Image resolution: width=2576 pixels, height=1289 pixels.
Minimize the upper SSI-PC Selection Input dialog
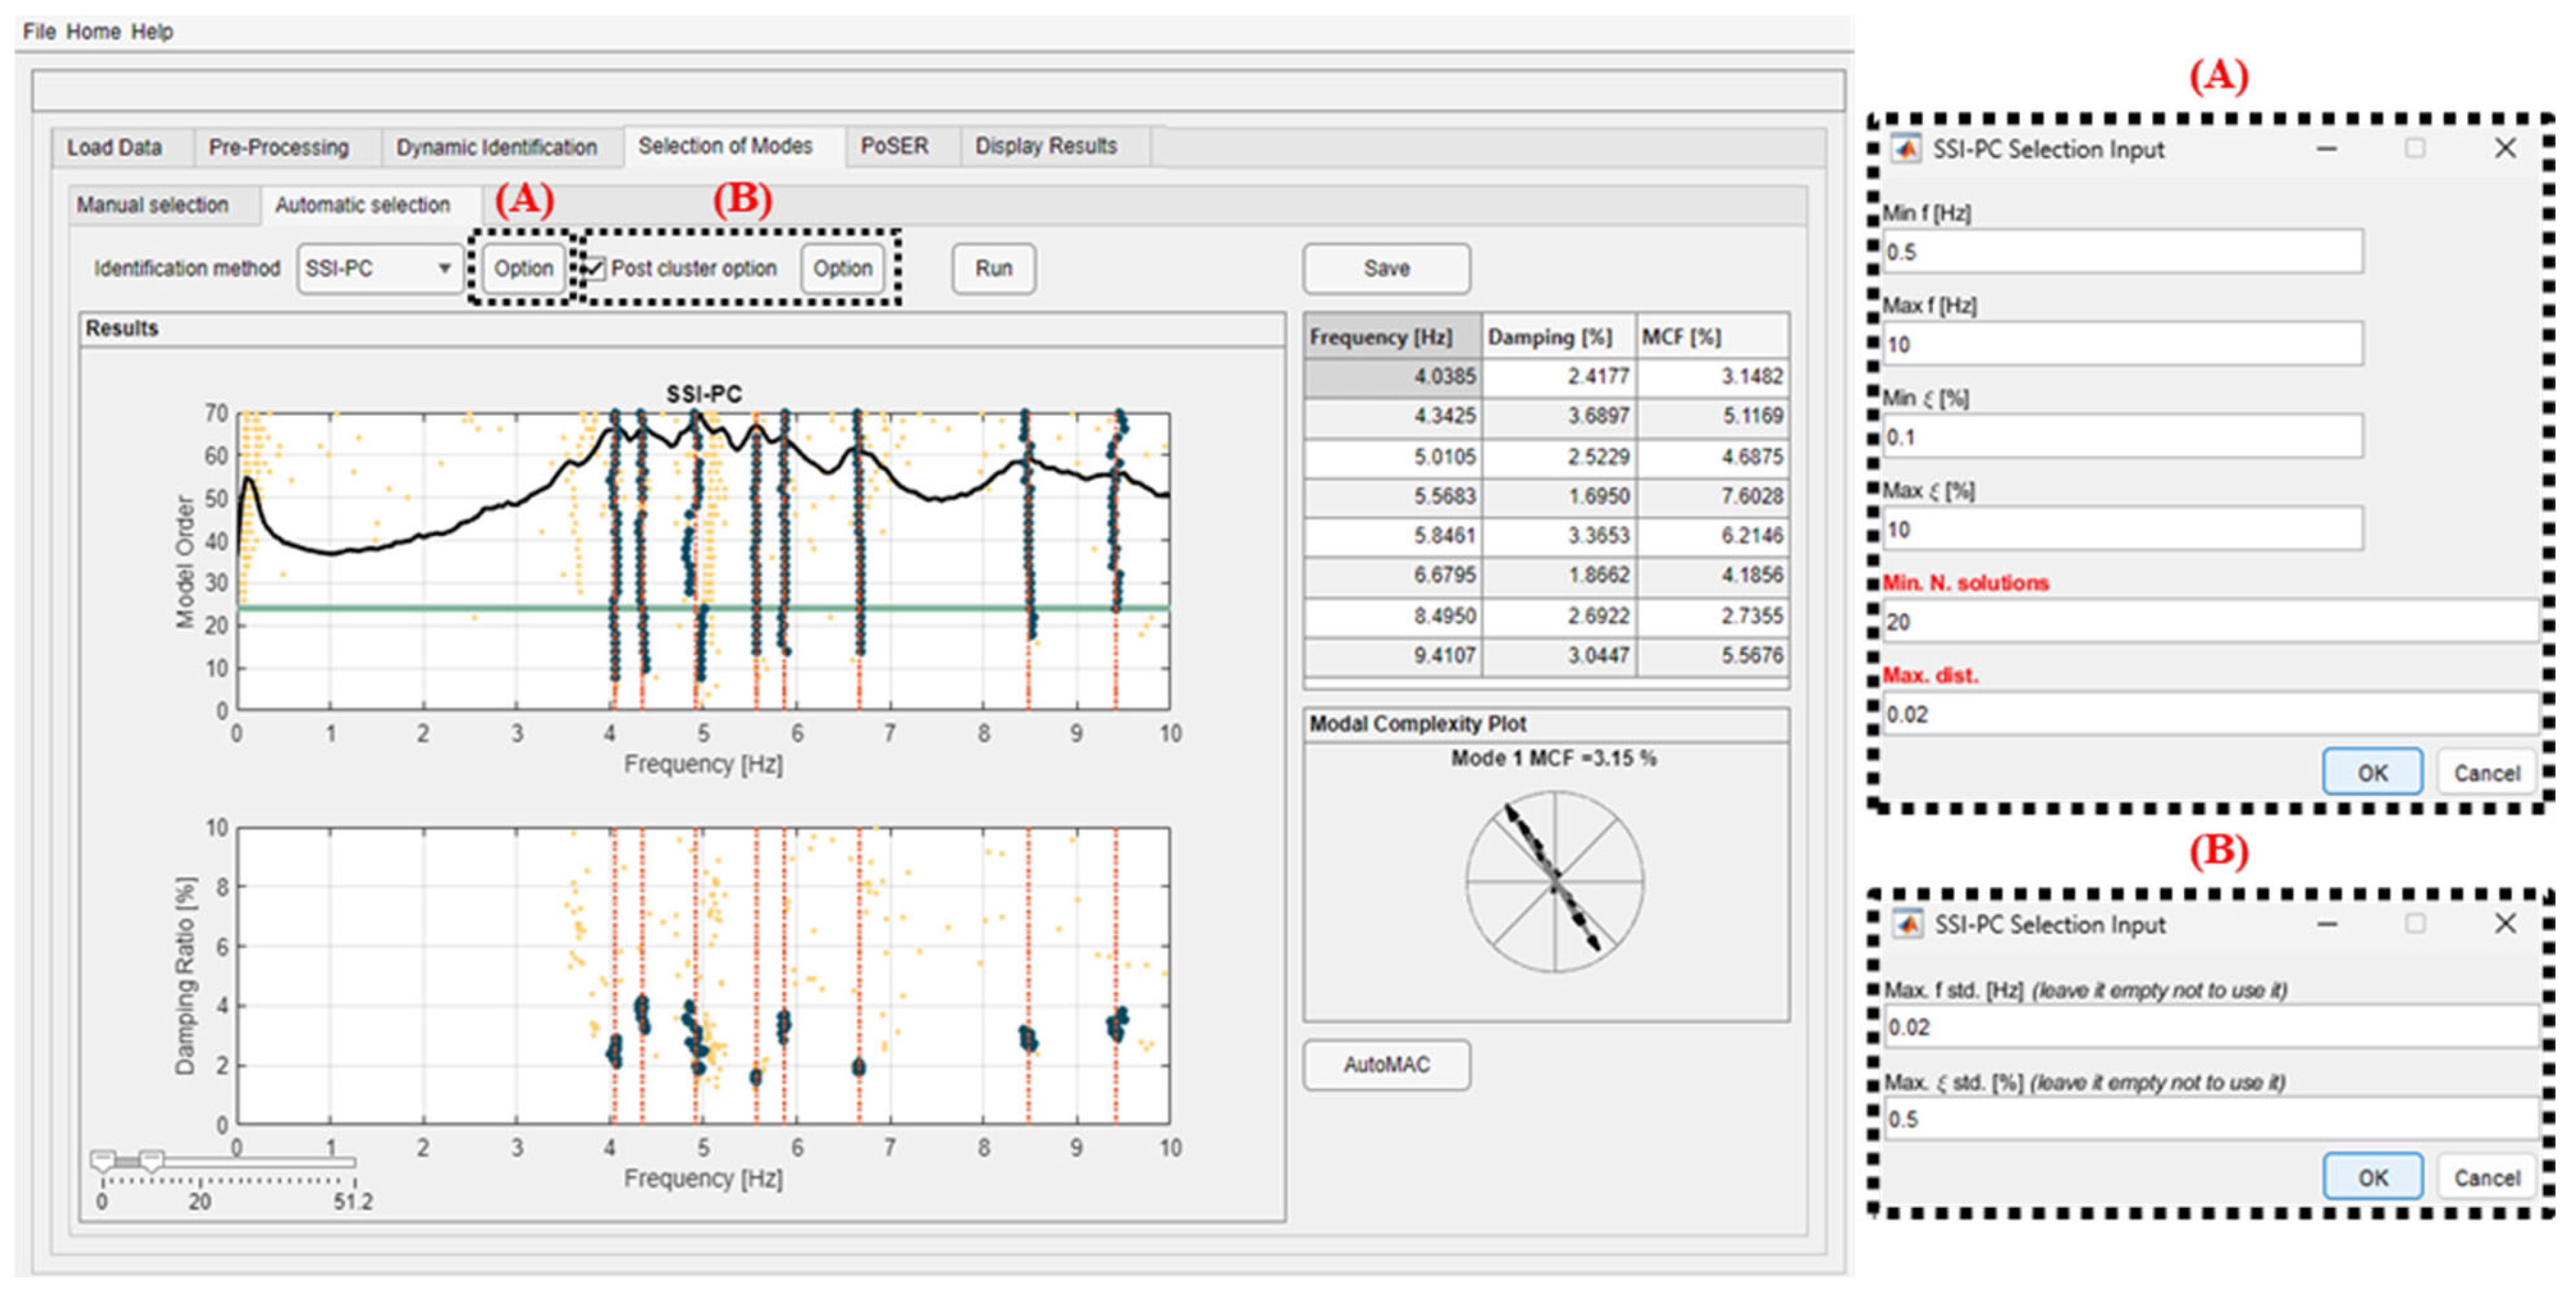coord(2326,149)
